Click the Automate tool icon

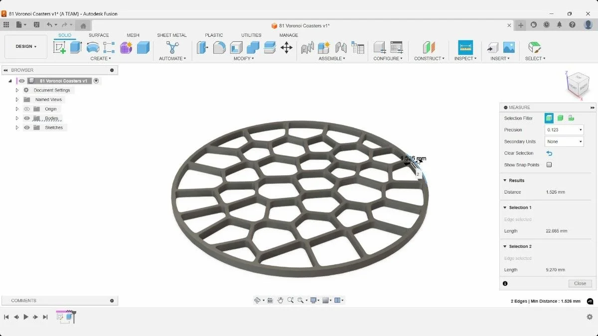(172, 47)
